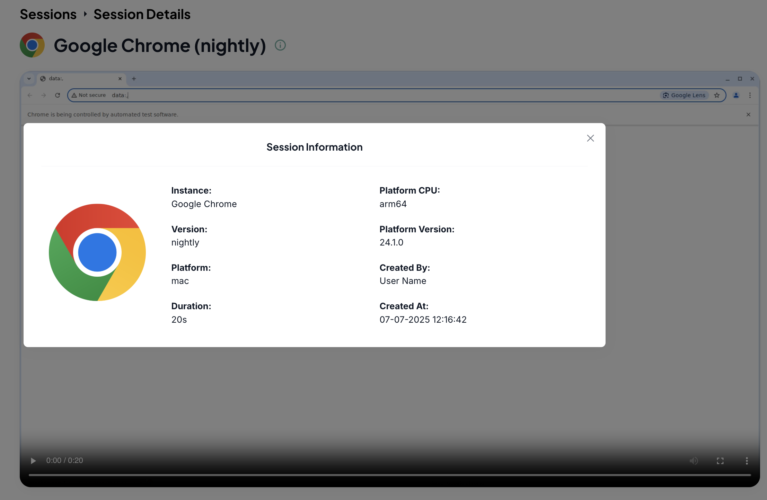Click the 'nightly' version value

[x=185, y=242]
